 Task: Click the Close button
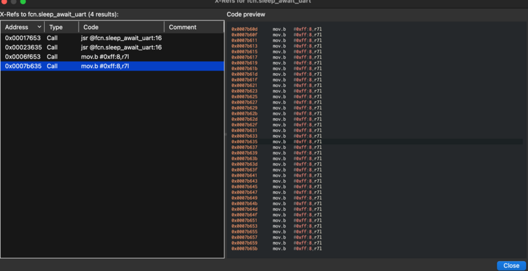tap(511, 266)
